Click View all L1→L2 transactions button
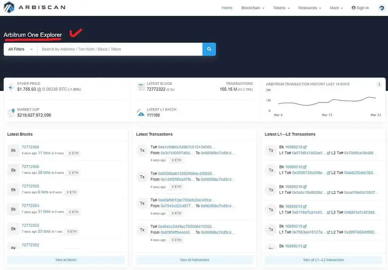Screen dimensions: 388x270 pyautogui.click(x=323, y=260)
